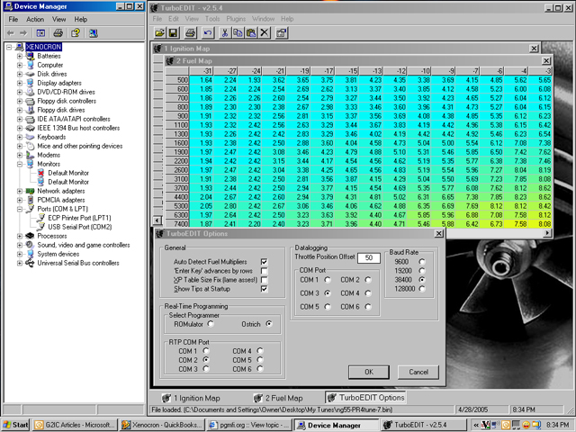Collapse the Ports (COM & LPT) node
Screen dimensions: 576x432
20,209
